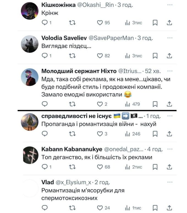Open Kabann Kabananukye's profile name
The width and height of the screenshot is (187, 213).
pos(71,149)
